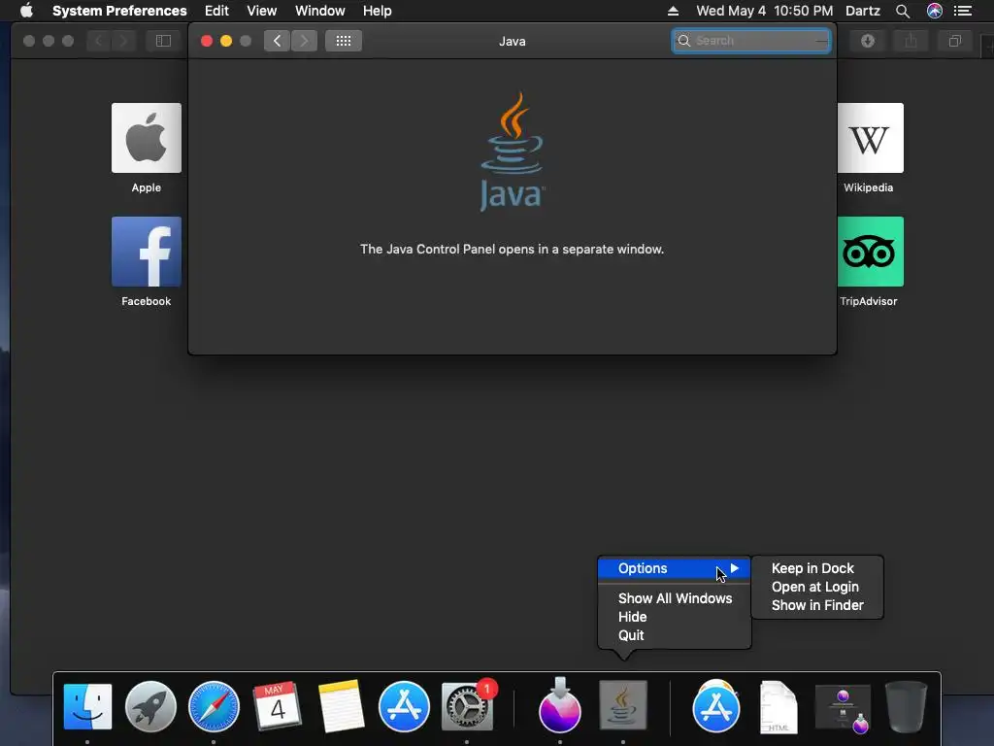Open Safari compass icon in Dock
This screenshot has width=994, height=746.
point(214,706)
